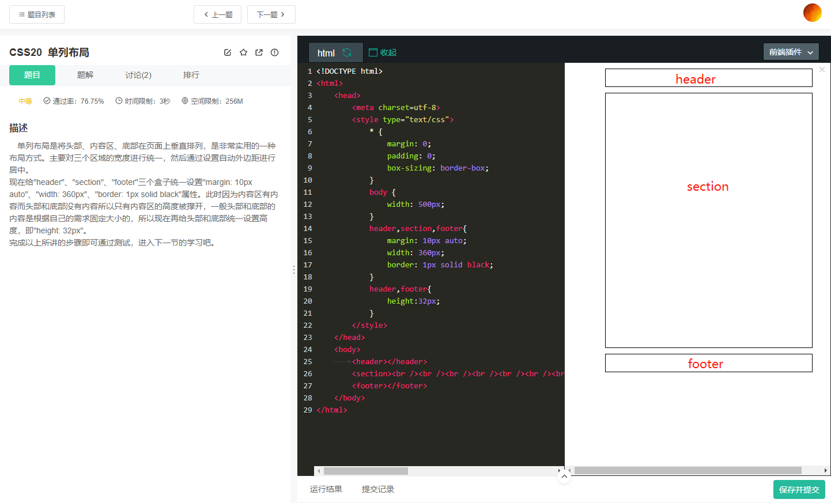This screenshot has height=503, width=831.
Task: Click the panel divider drag handle
Action: pos(294,269)
